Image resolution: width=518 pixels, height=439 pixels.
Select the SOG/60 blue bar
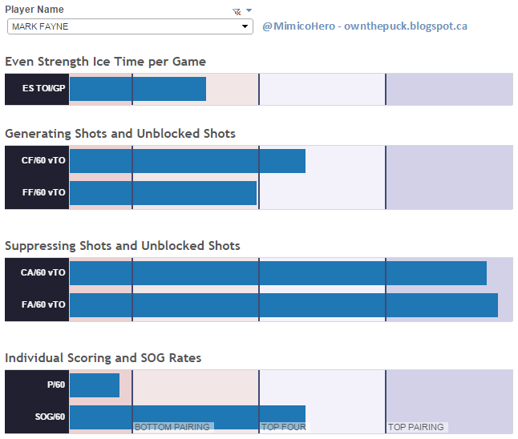pyautogui.click(x=188, y=415)
